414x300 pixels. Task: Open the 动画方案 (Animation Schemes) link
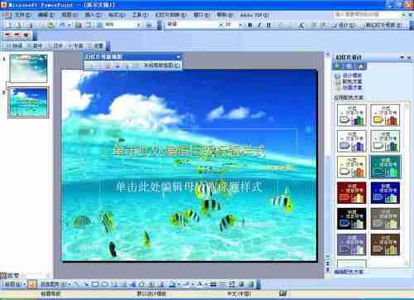point(352,87)
